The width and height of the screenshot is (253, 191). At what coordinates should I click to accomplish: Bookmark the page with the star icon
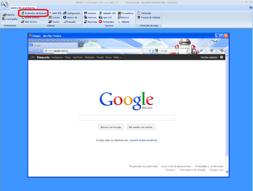[x=143, y=51]
